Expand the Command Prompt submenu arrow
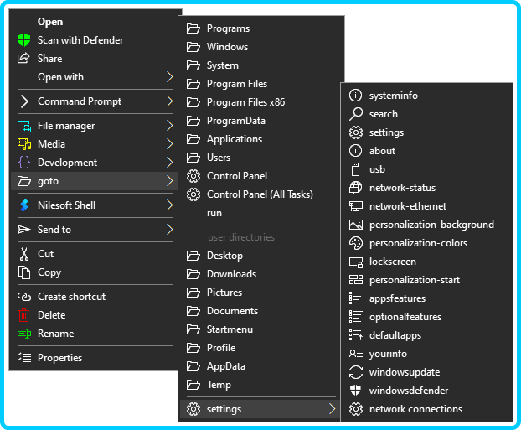The width and height of the screenshot is (521, 430). [170, 101]
